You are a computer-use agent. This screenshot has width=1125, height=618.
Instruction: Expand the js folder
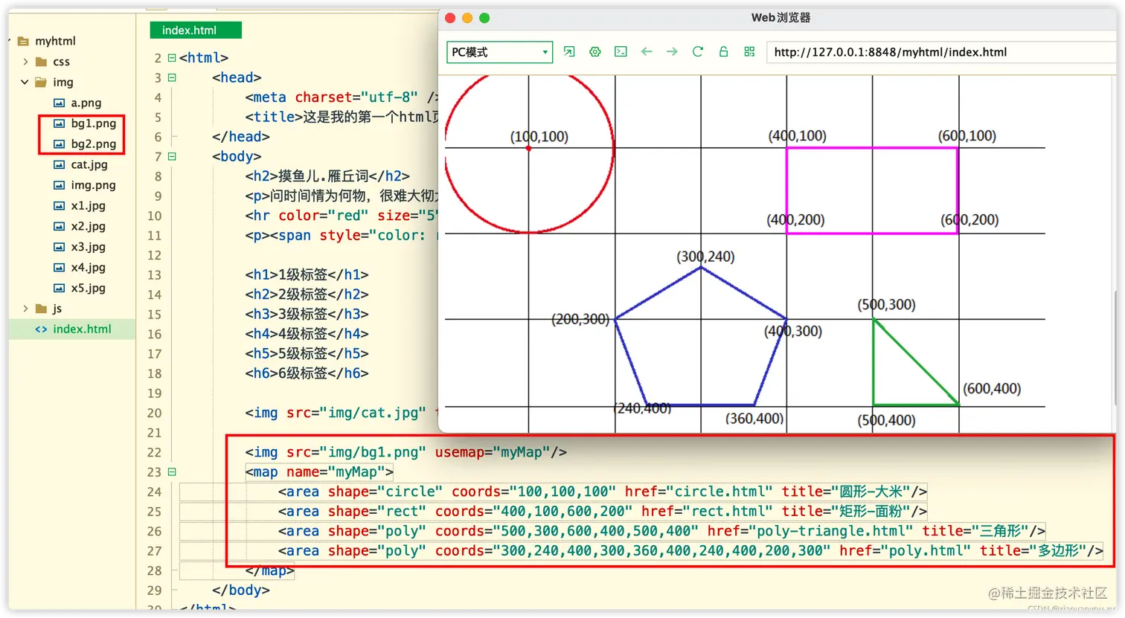[x=25, y=309]
